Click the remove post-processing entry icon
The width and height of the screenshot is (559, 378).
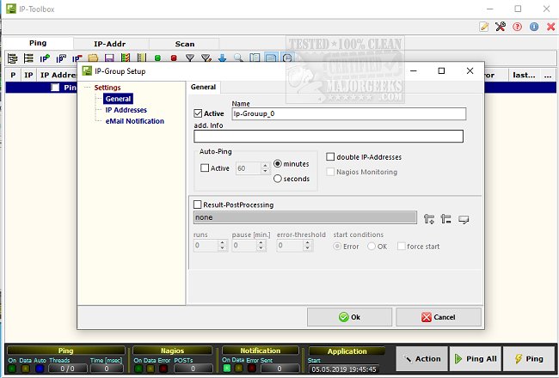(445, 219)
